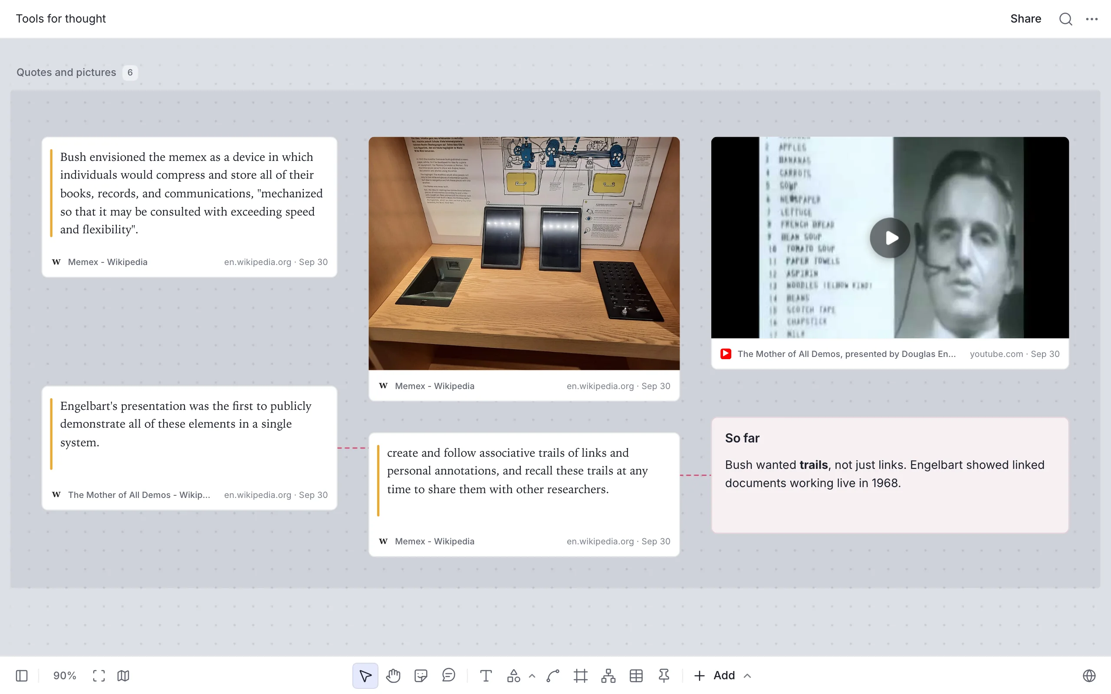Select the memex desk photo
Viewport: 1111px width, 694px height.
coord(524,253)
